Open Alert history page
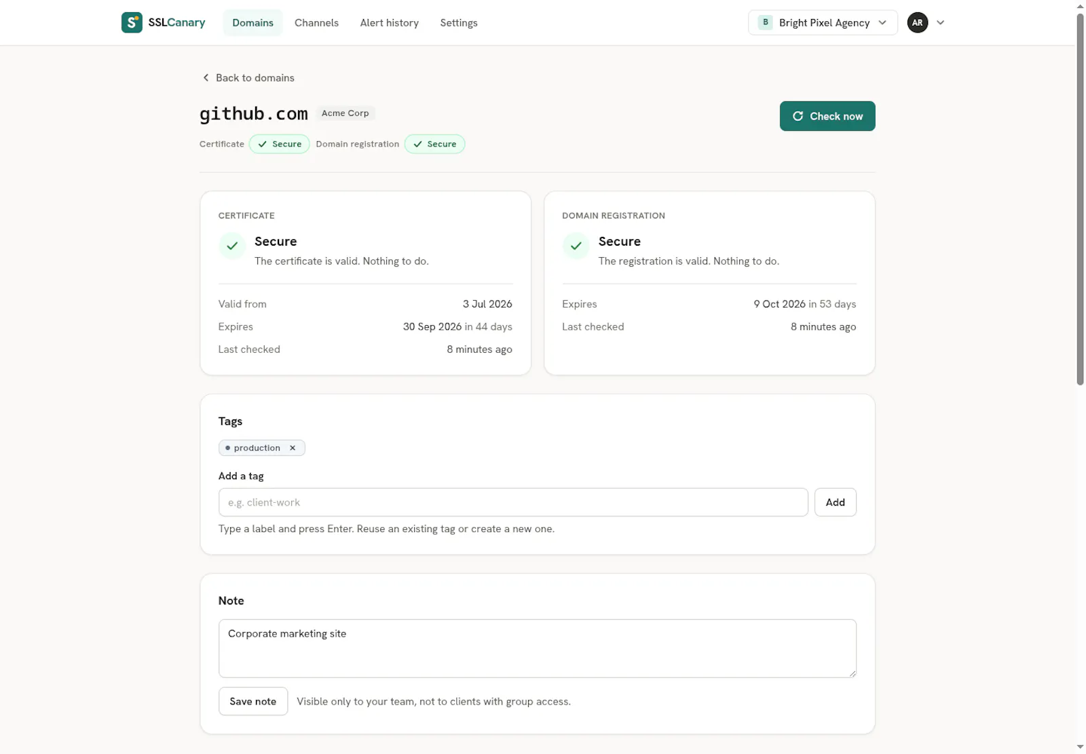Viewport: 1086px width, 754px height. pos(389,22)
